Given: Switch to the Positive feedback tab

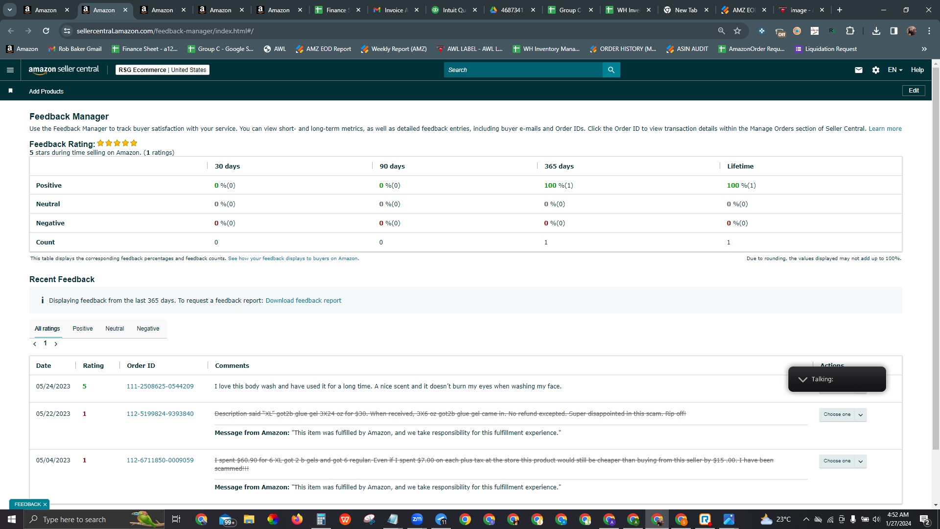Looking at the screenshot, I should click(x=83, y=329).
